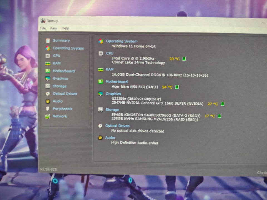Select the Graphics monitor icon in sidebar

coord(48,79)
